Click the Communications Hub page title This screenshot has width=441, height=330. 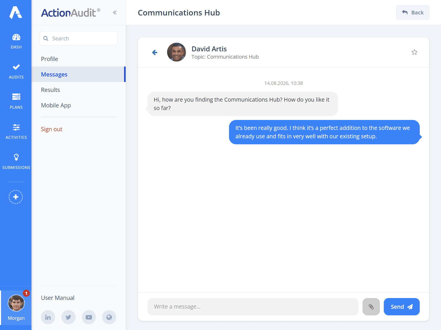tap(179, 13)
